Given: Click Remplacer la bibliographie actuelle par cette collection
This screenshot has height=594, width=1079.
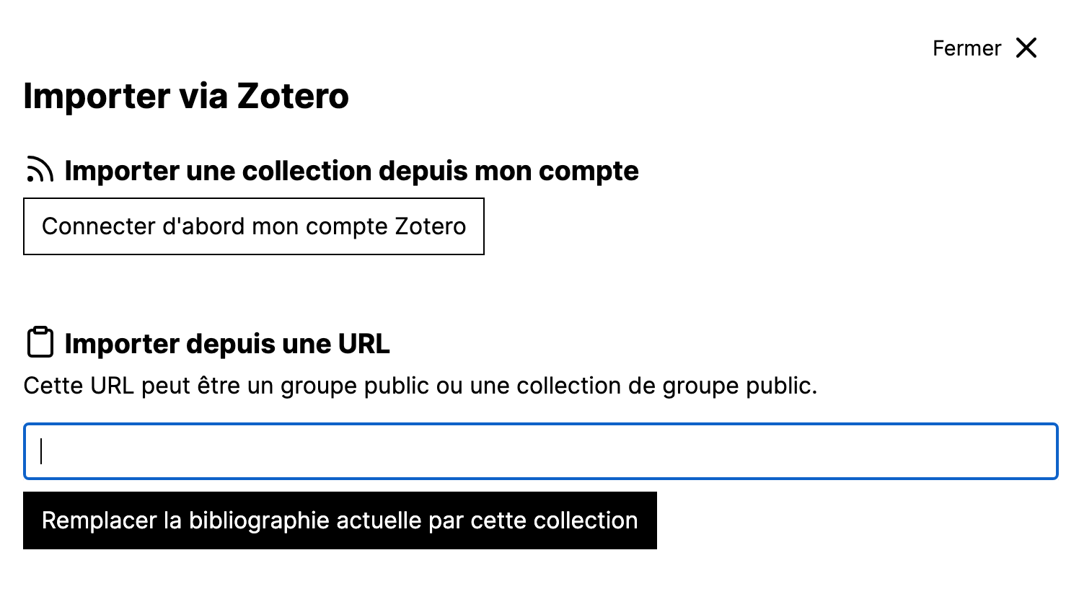Looking at the screenshot, I should coord(340,520).
